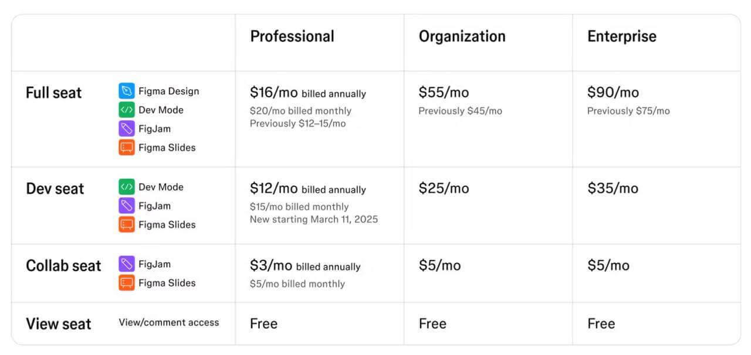
Task: Click the $55/mo Organization Full seat price
Action: 444,93
